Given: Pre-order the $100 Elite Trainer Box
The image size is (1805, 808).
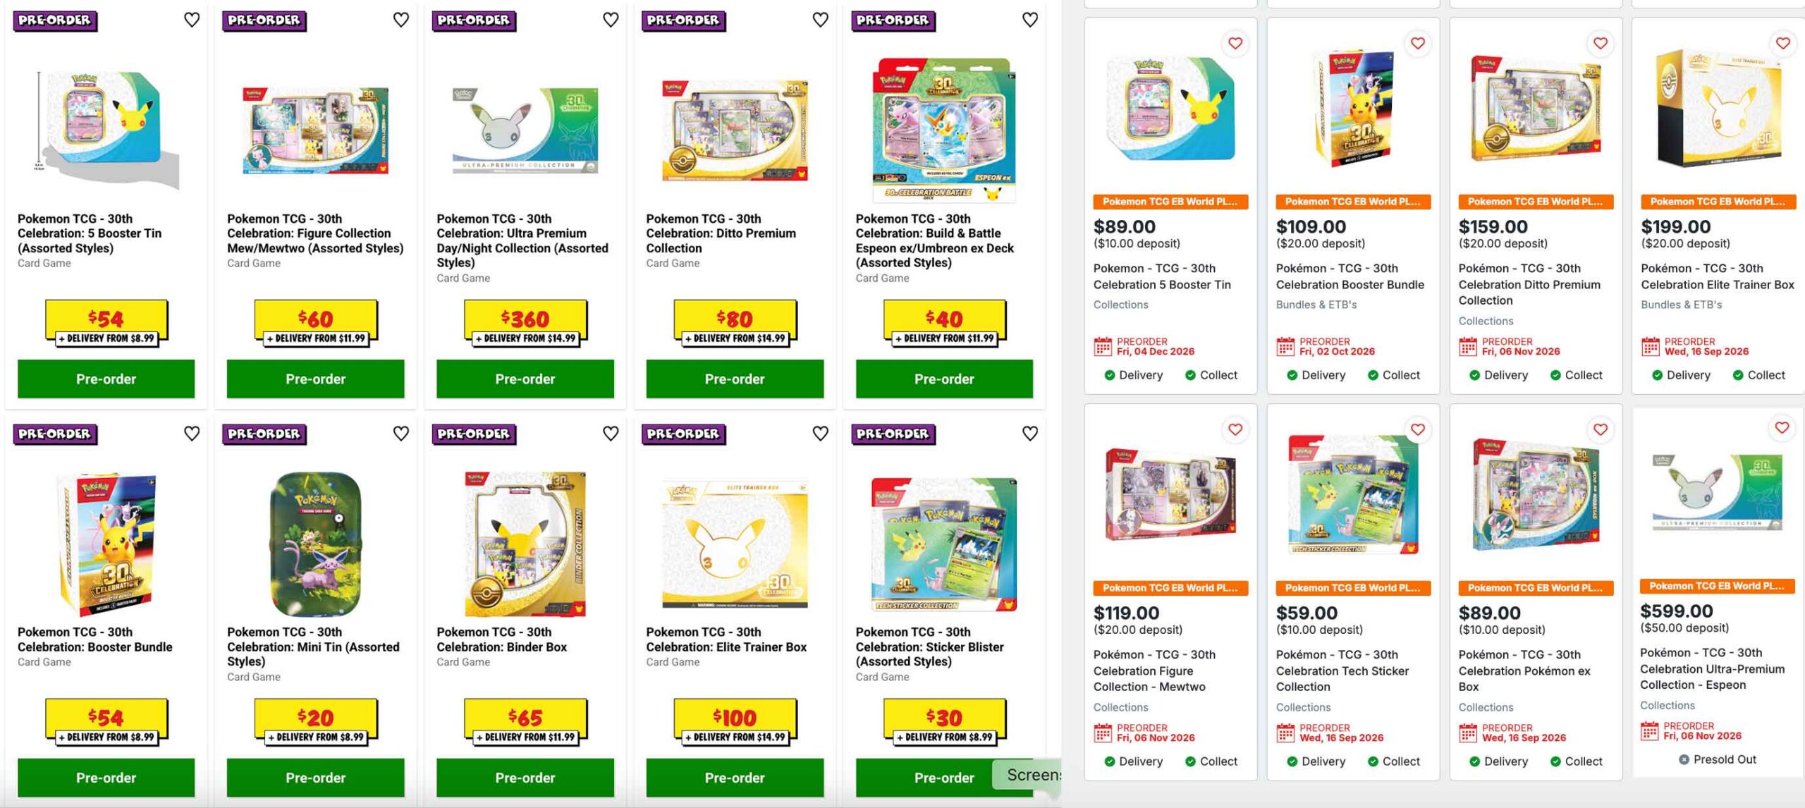Looking at the screenshot, I should (734, 778).
